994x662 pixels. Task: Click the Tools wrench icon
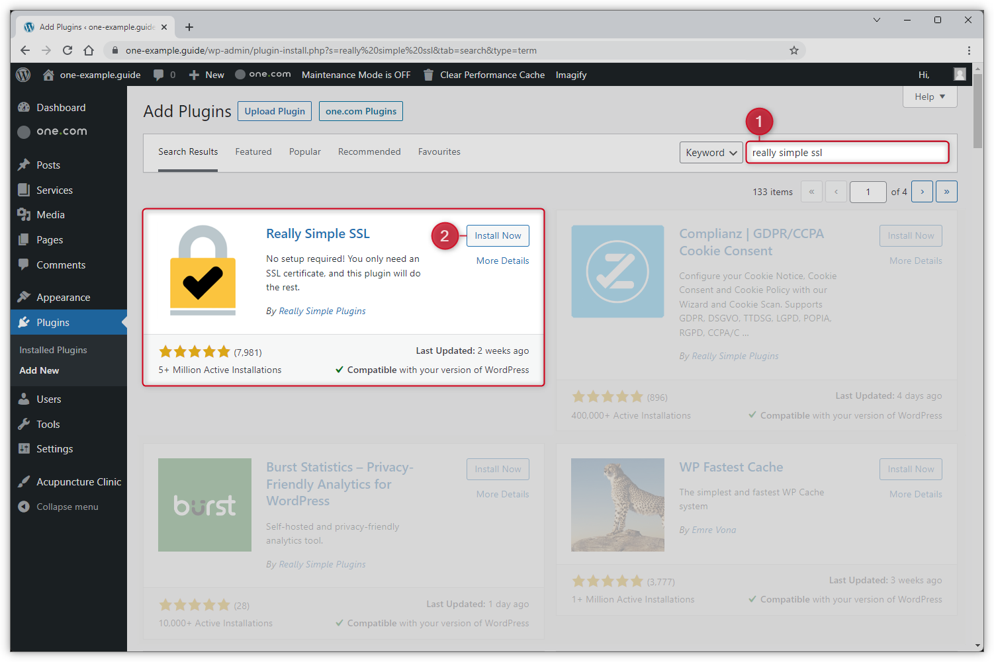tap(24, 424)
